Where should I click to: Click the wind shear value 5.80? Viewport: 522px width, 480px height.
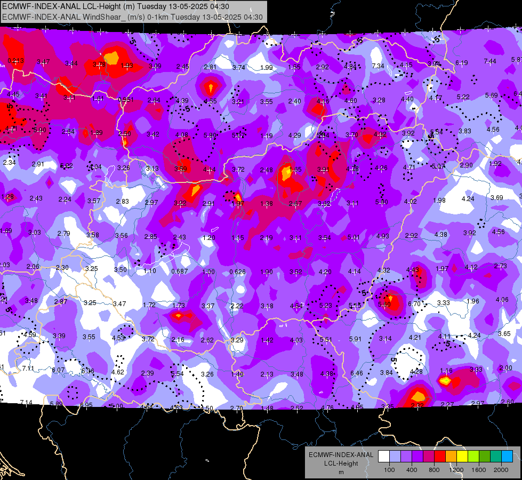(210, 135)
